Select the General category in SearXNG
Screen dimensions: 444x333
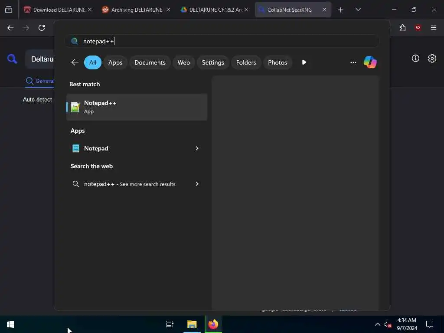[39, 81]
